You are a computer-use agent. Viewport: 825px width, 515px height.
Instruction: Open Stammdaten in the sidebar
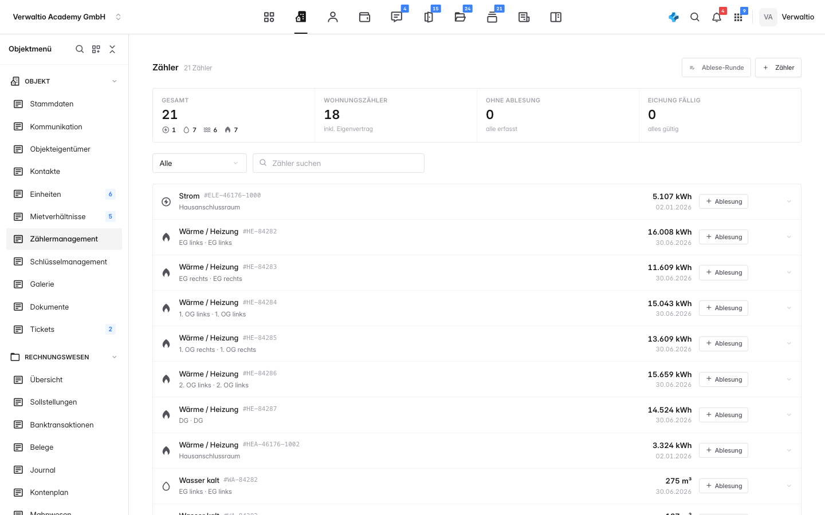point(64,104)
